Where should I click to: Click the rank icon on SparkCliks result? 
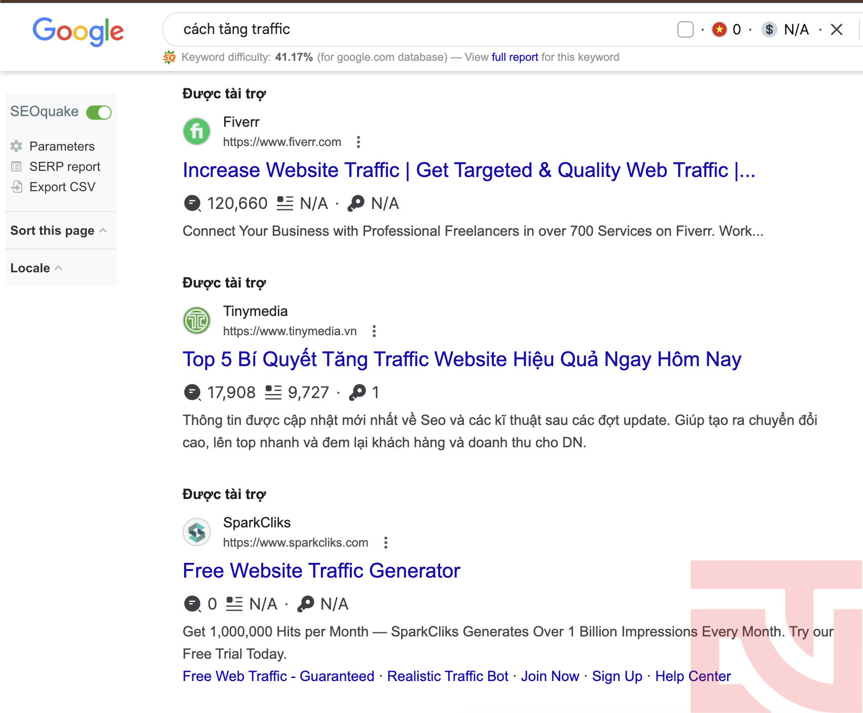192,604
